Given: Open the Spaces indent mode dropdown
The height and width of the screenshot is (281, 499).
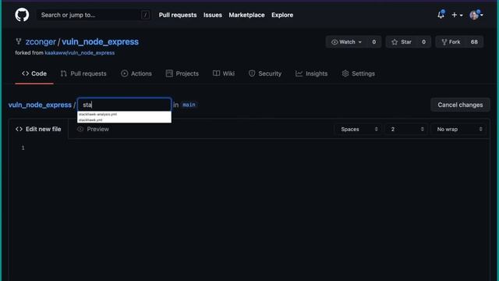Looking at the screenshot, I should coord(359,129).
